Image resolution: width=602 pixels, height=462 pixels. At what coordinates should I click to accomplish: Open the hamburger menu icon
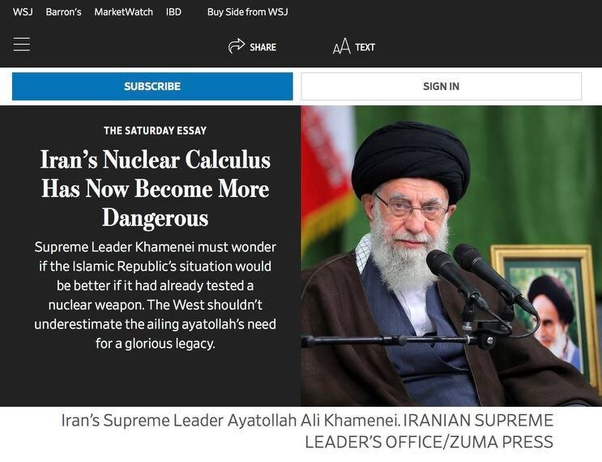coord(22,45)
